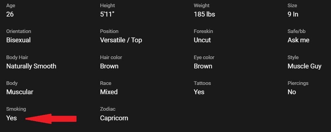Click the Brown value under Hair color
The width and height of the screenshot is (331, 132).
109,66
